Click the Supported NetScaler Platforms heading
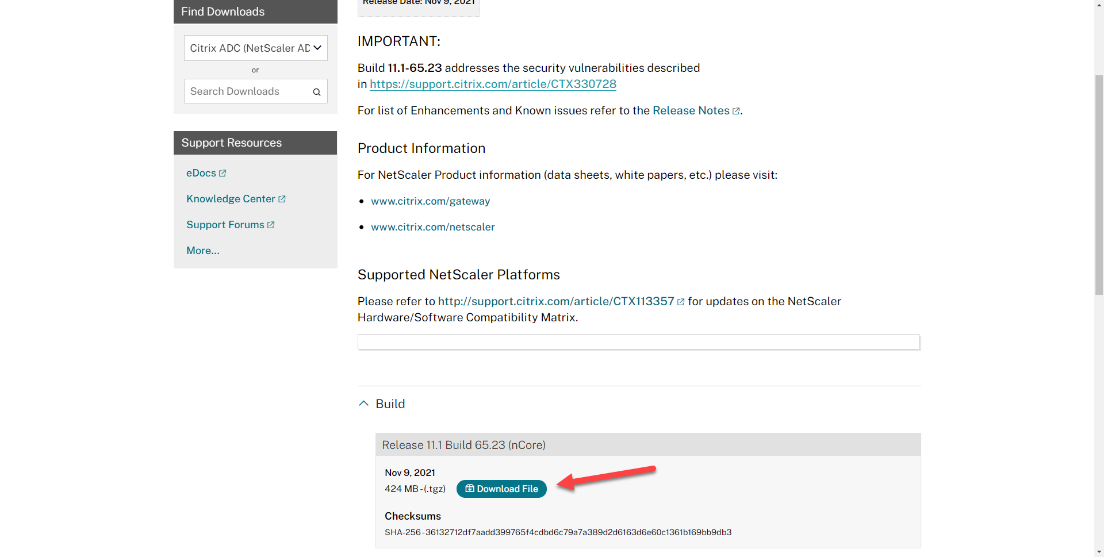The height and width of the screenshot is (557, 1104). [459, 275]
